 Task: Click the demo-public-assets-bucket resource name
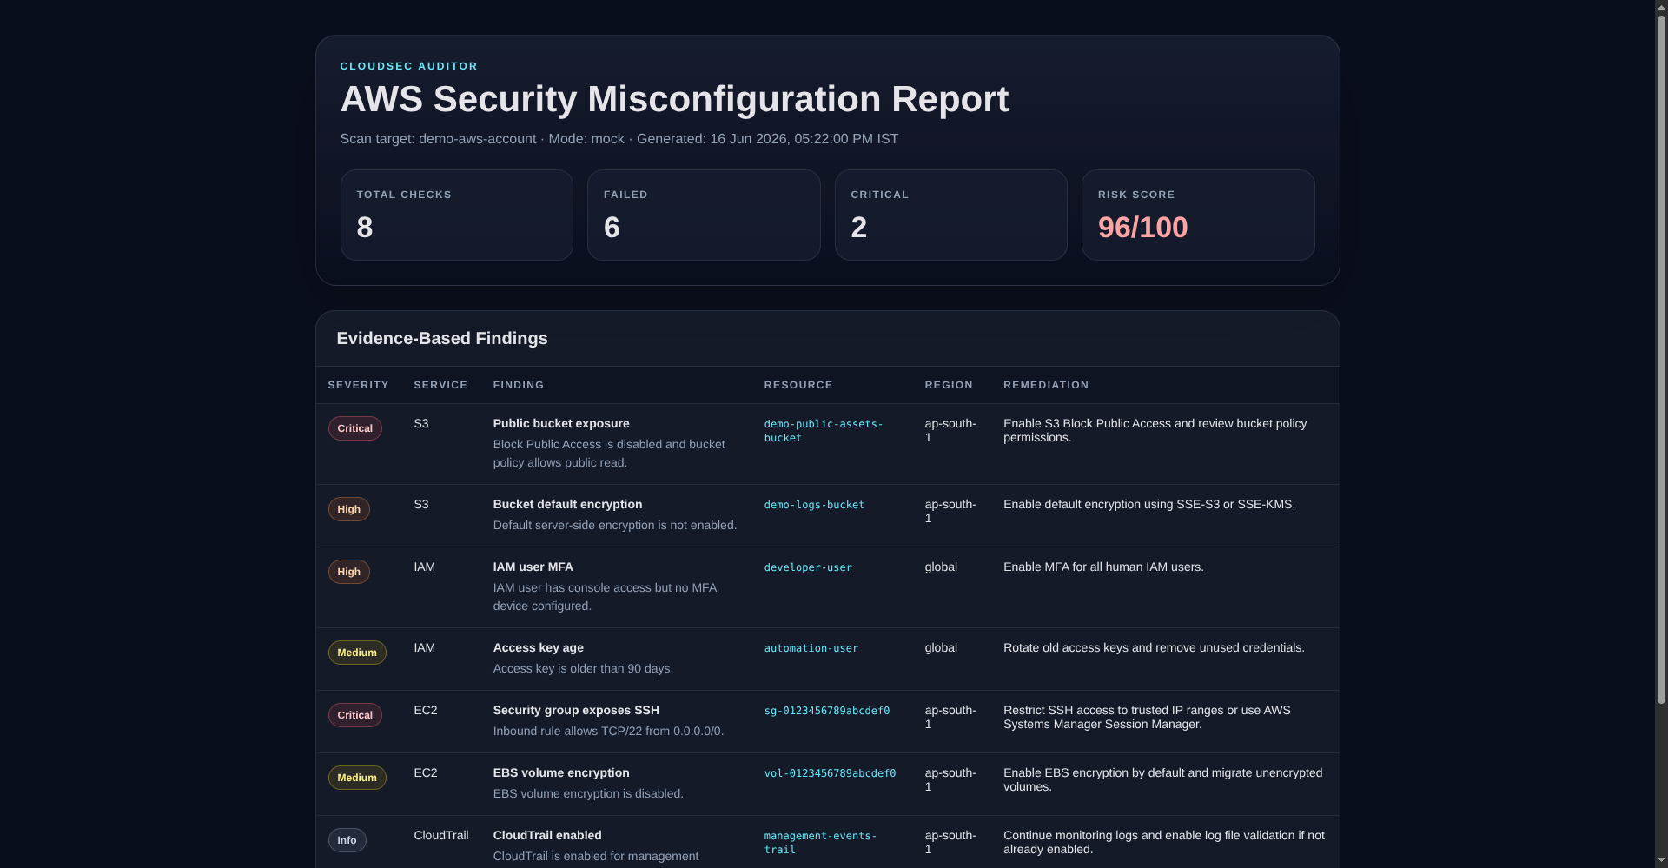click(824, 431)
